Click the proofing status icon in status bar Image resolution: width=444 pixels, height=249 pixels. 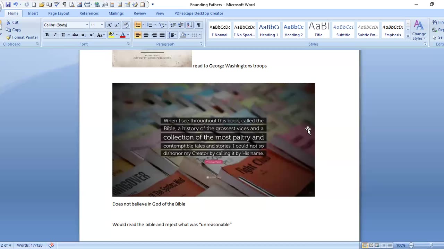(x=51, y=245)
